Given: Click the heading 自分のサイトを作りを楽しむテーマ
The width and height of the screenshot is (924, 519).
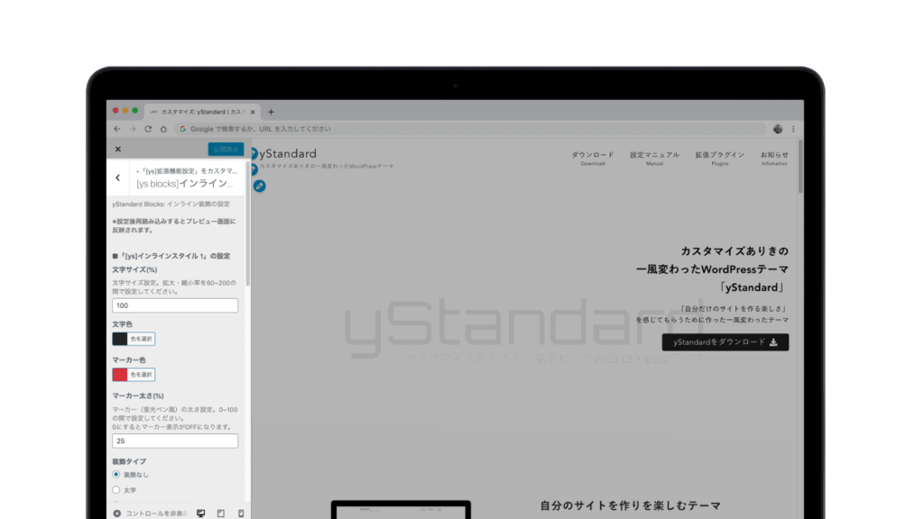Looking at the screenshot, I should (x=631, y=505).
